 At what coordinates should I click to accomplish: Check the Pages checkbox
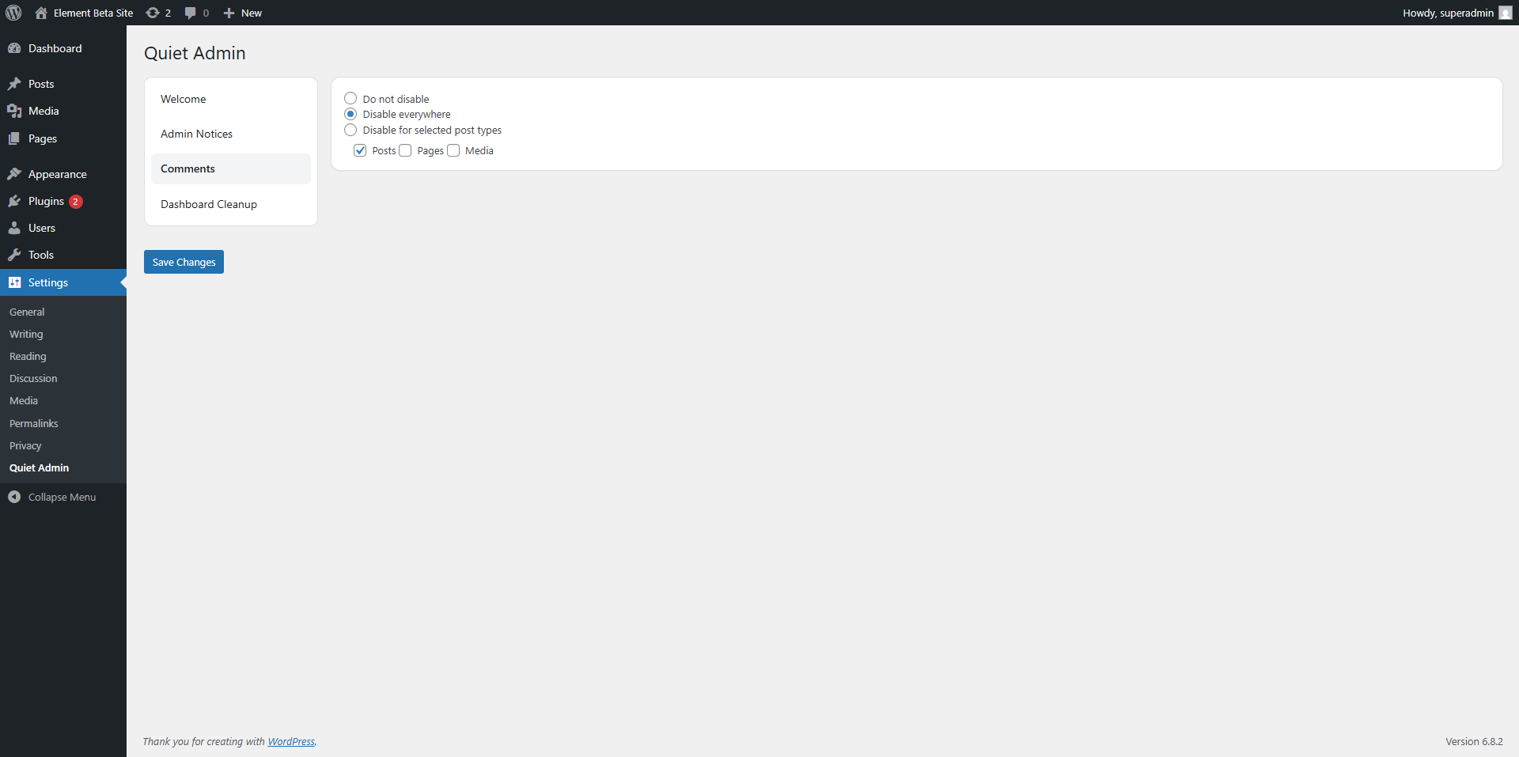[405, 150]
